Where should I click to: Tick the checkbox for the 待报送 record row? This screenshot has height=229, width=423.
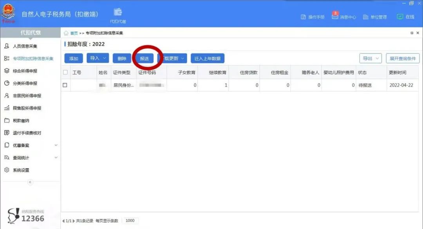click(65, 85)
